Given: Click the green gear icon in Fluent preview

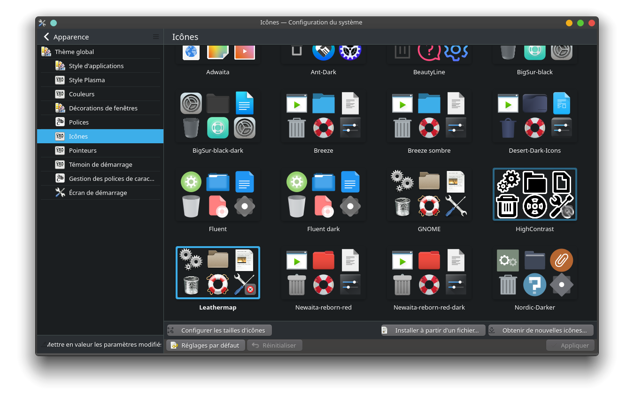Looking at the screenshot, I should (191, 182).
